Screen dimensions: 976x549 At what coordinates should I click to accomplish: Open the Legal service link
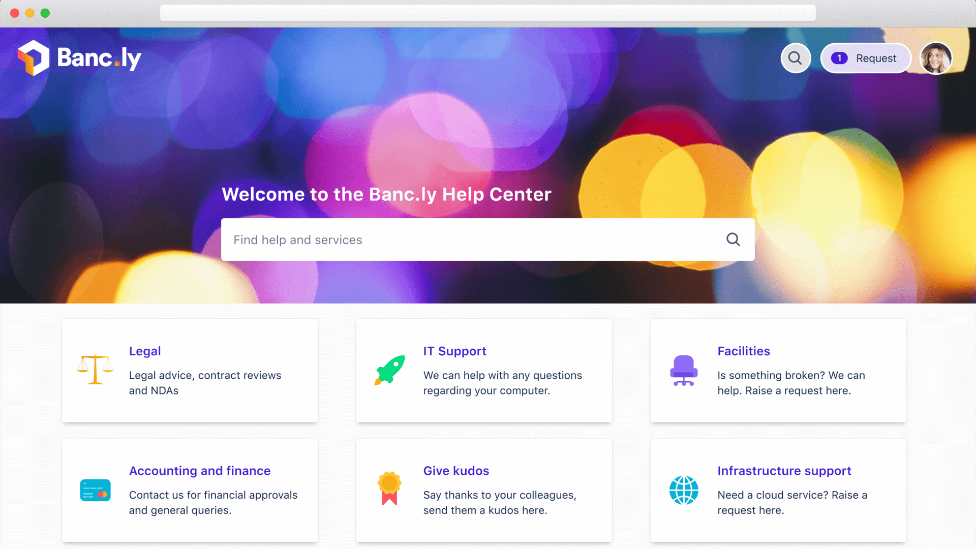pos(145,351)
